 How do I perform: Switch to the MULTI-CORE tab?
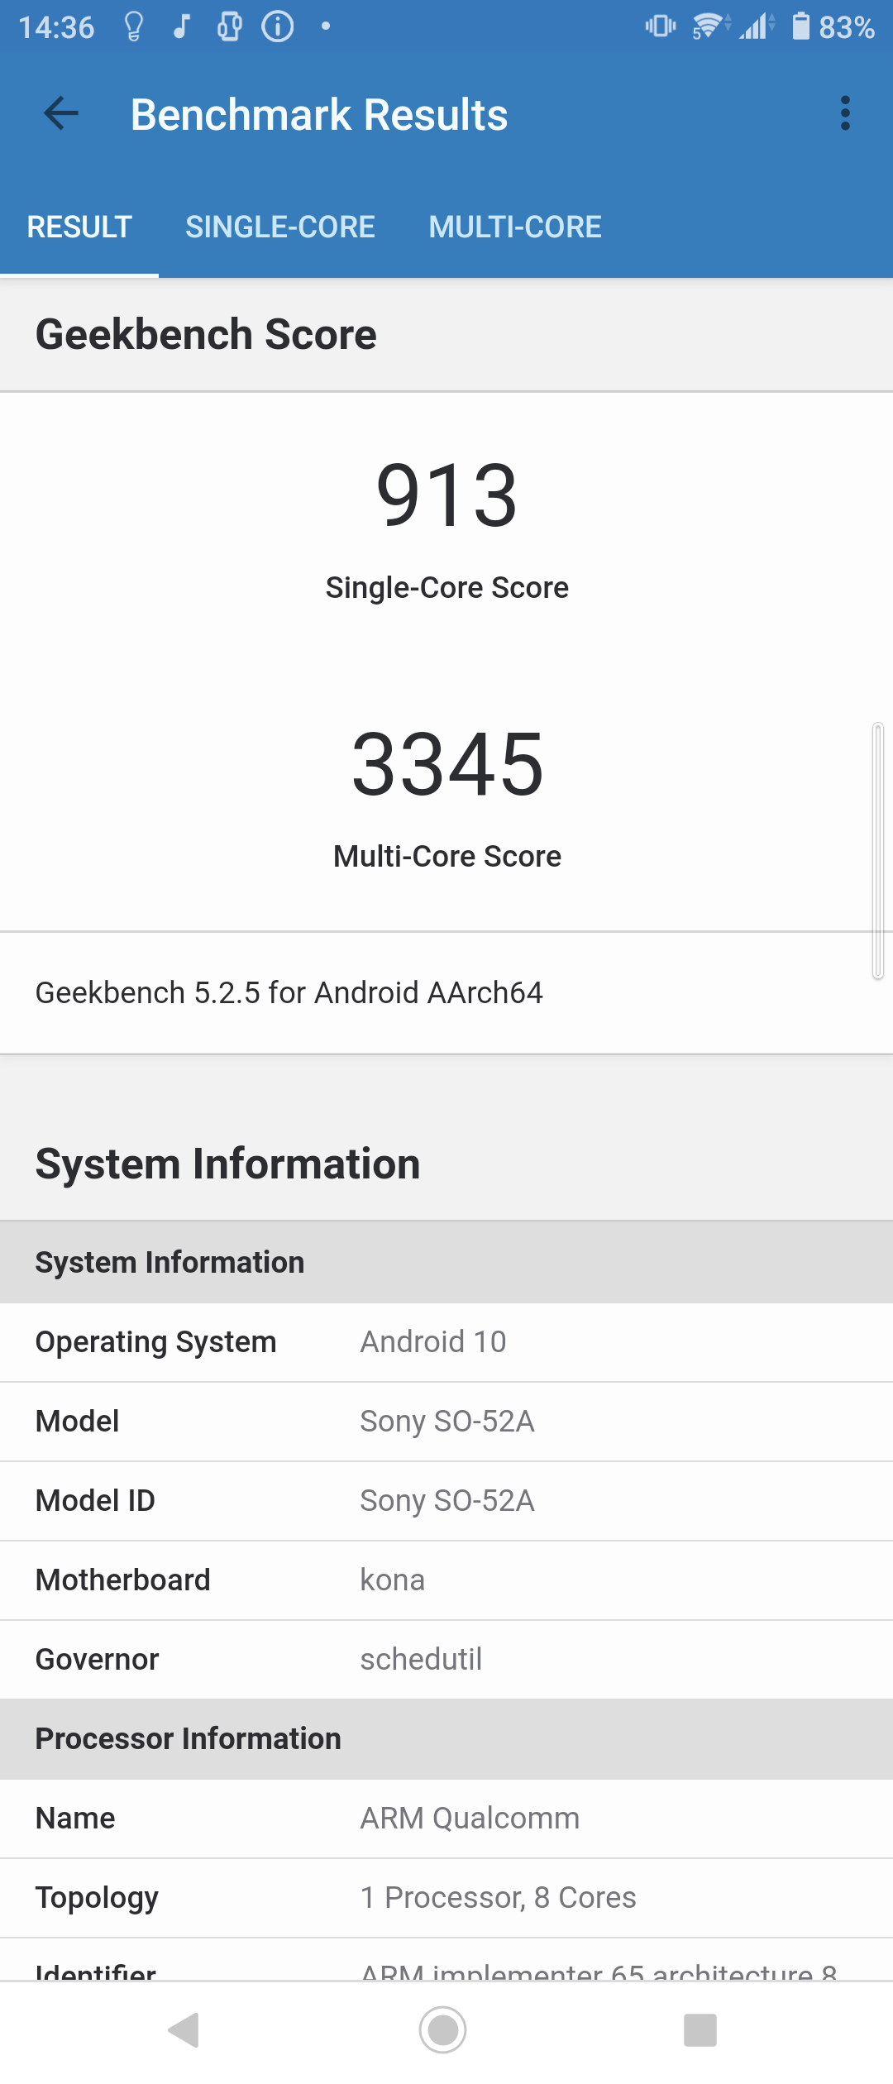point(514,227)
